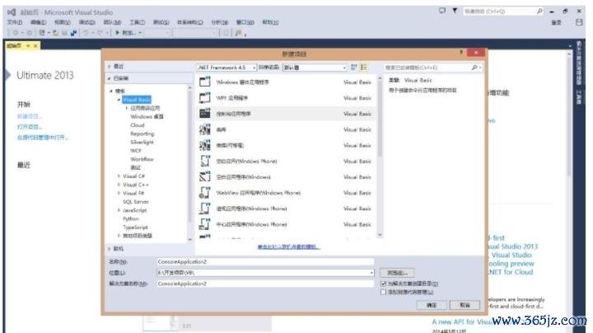The height and width of the screenshot is (333, 593).
Task: Click the 打开项目 link on Start page
Action: tap(29, 127)
